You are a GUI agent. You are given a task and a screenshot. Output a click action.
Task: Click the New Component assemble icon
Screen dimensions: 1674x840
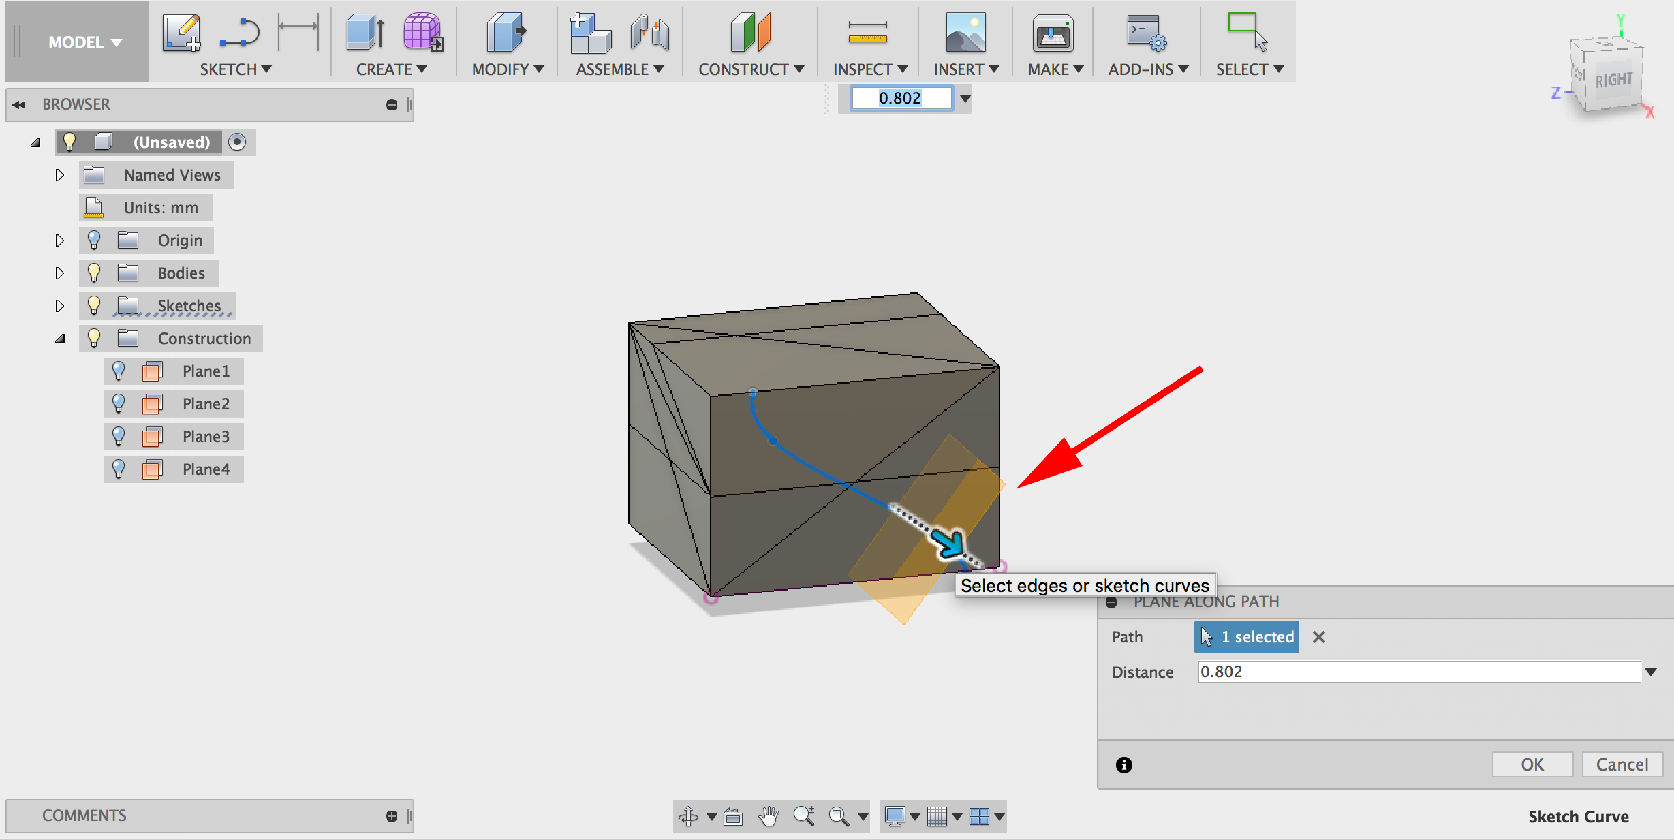click(x=590, y=33)
